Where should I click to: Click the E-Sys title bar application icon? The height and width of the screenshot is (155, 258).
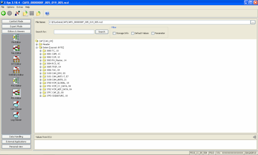tap(2, 3)
